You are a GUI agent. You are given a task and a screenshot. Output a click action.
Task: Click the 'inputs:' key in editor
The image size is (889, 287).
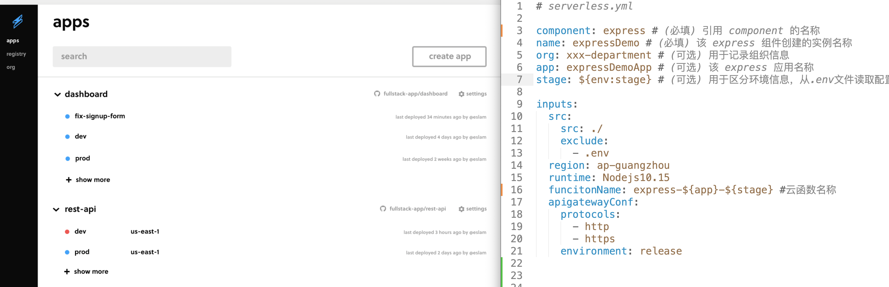point(557,104)
